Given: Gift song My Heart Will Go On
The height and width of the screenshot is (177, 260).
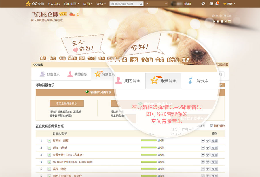Looking at the screenshot, I should [x=214, y=162].
